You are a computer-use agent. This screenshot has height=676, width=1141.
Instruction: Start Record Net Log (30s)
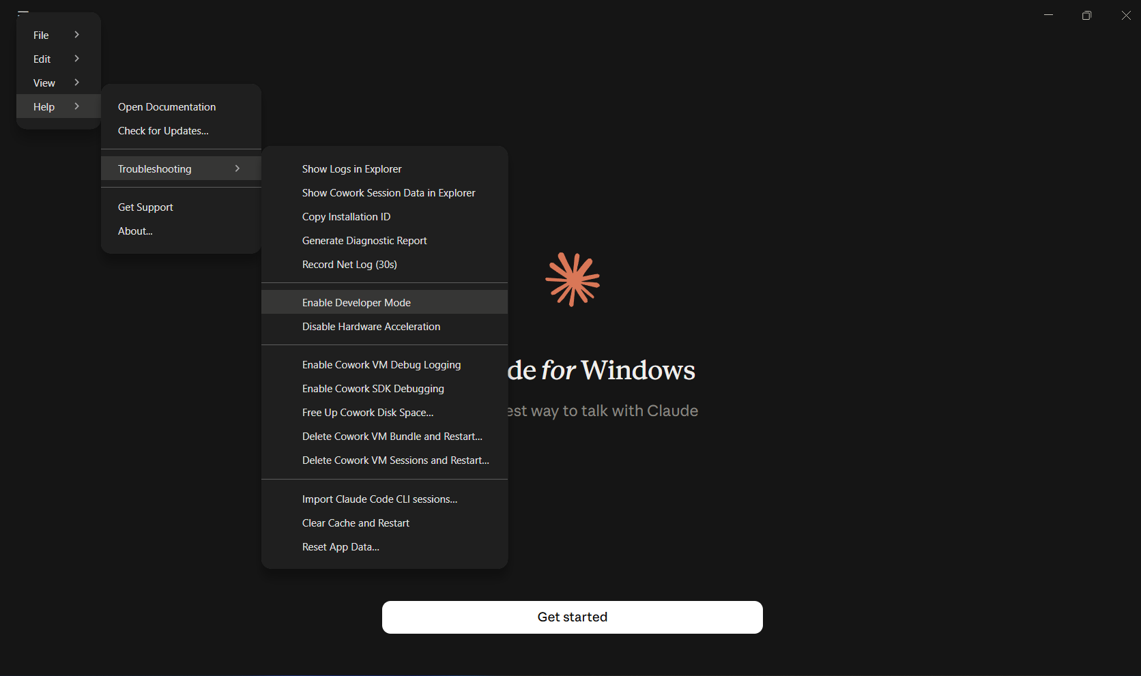(x=384, y=264)
